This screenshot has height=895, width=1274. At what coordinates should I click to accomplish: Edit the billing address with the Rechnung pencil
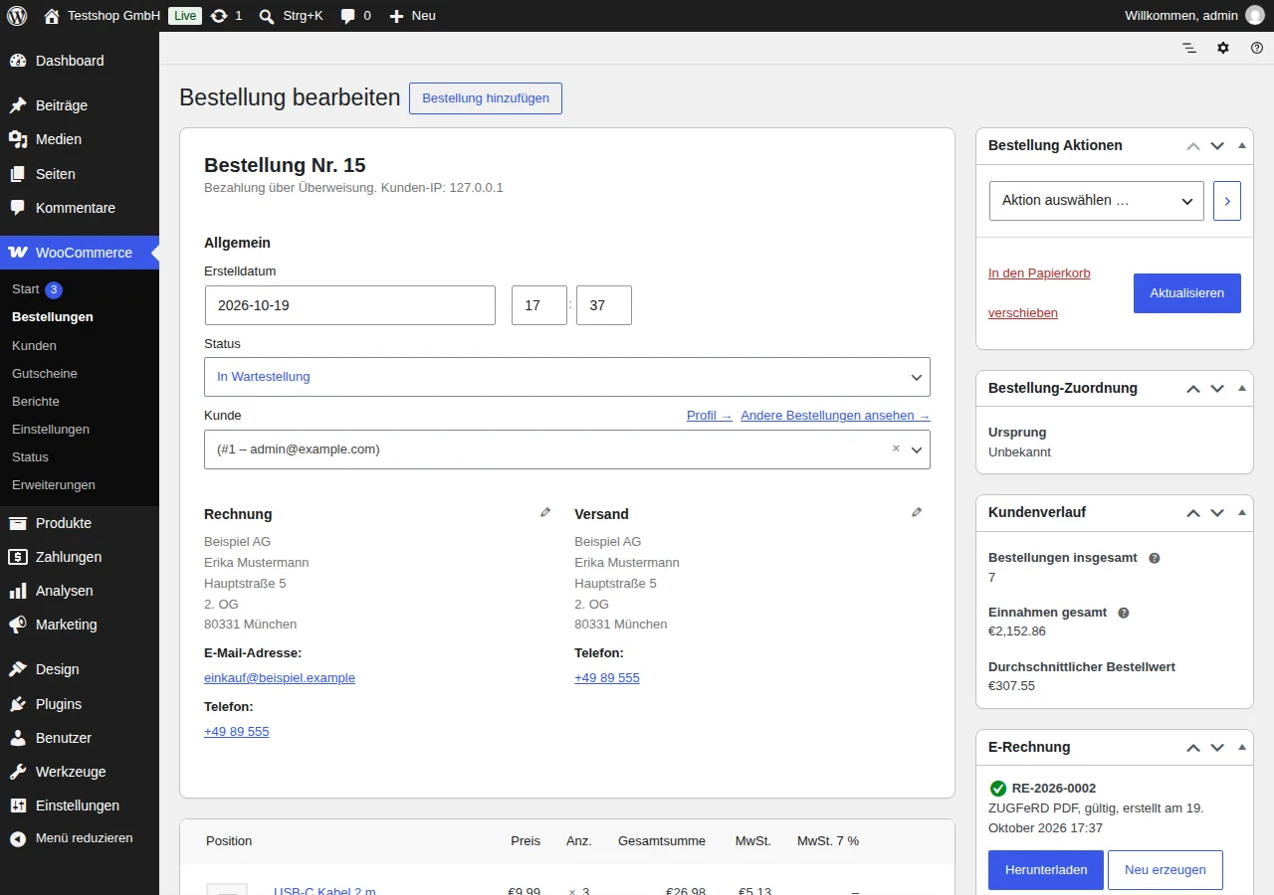pos(545,512)
